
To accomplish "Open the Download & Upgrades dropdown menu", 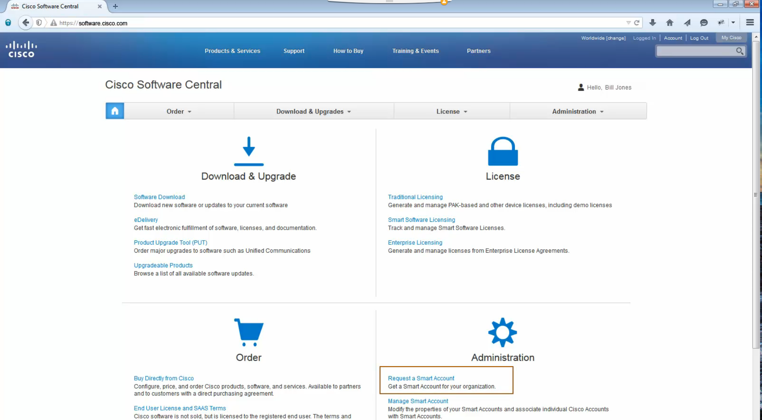I will 313,111.
